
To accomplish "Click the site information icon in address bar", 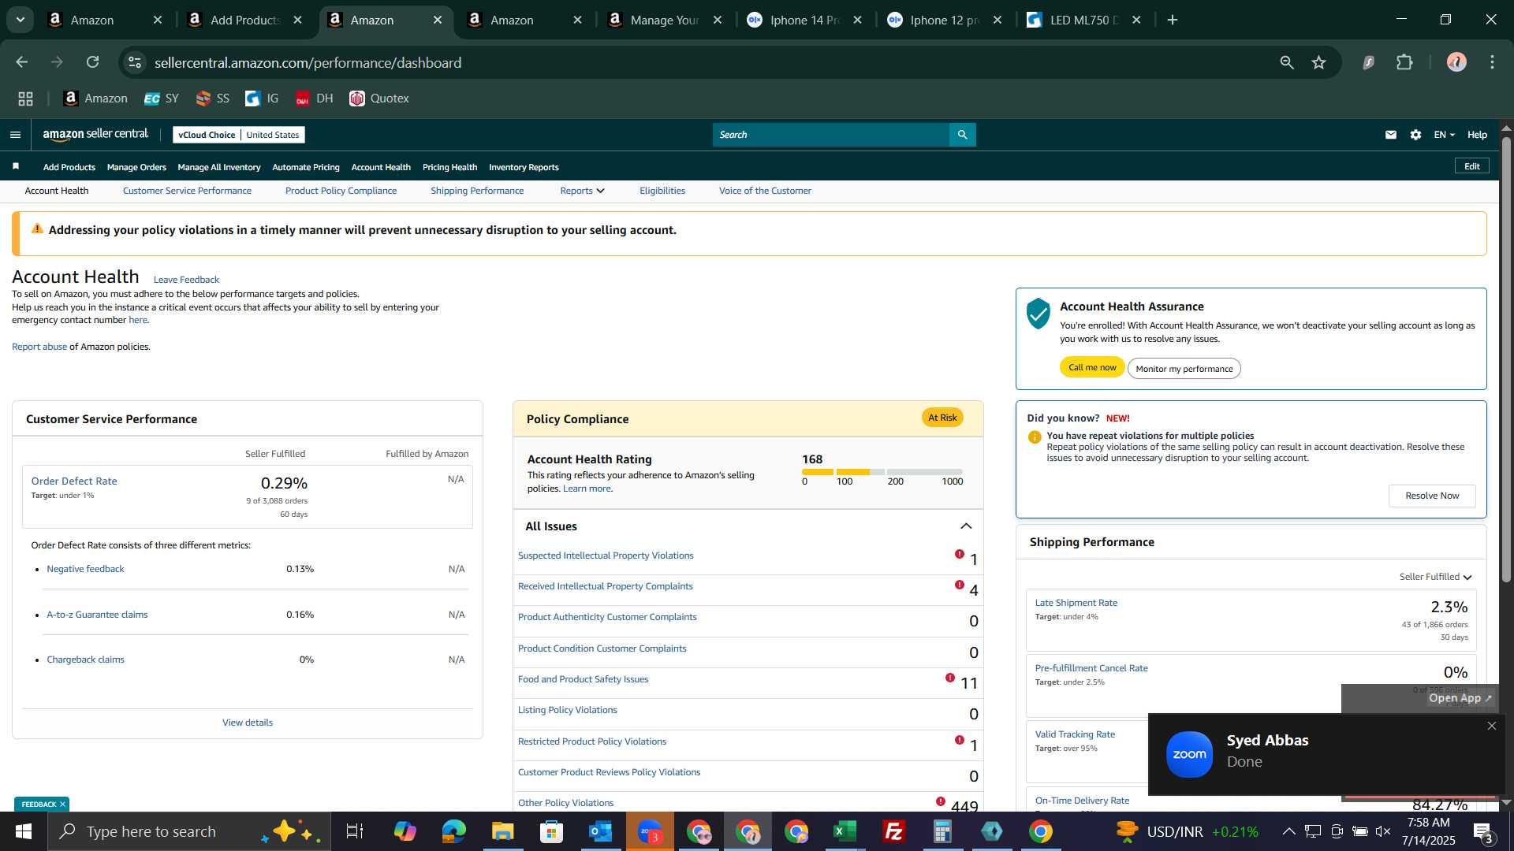I will [135, 62].
